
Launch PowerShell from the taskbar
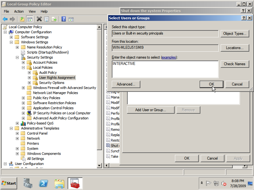[x=43, y=183]
